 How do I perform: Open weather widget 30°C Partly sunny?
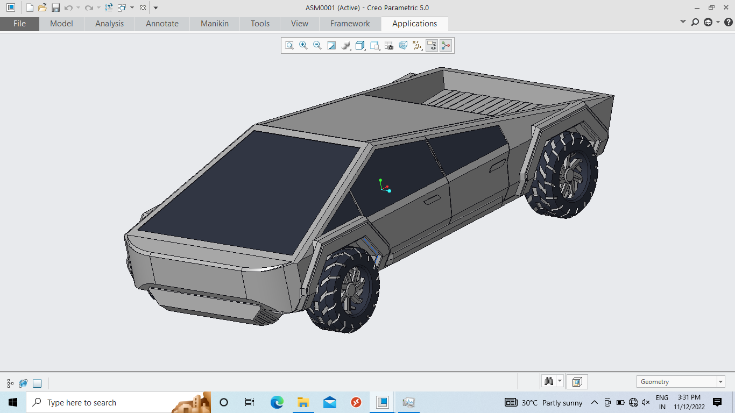(544, 402)
